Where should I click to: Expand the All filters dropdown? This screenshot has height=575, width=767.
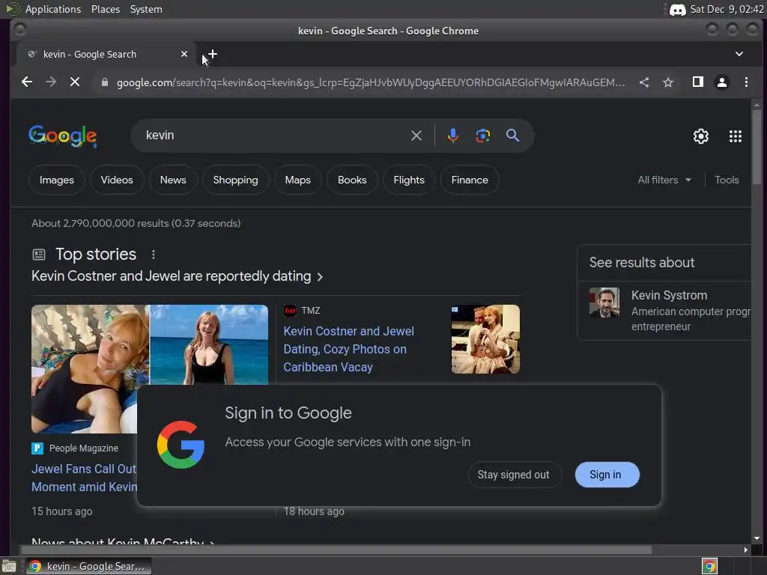(x=664, y=180)
